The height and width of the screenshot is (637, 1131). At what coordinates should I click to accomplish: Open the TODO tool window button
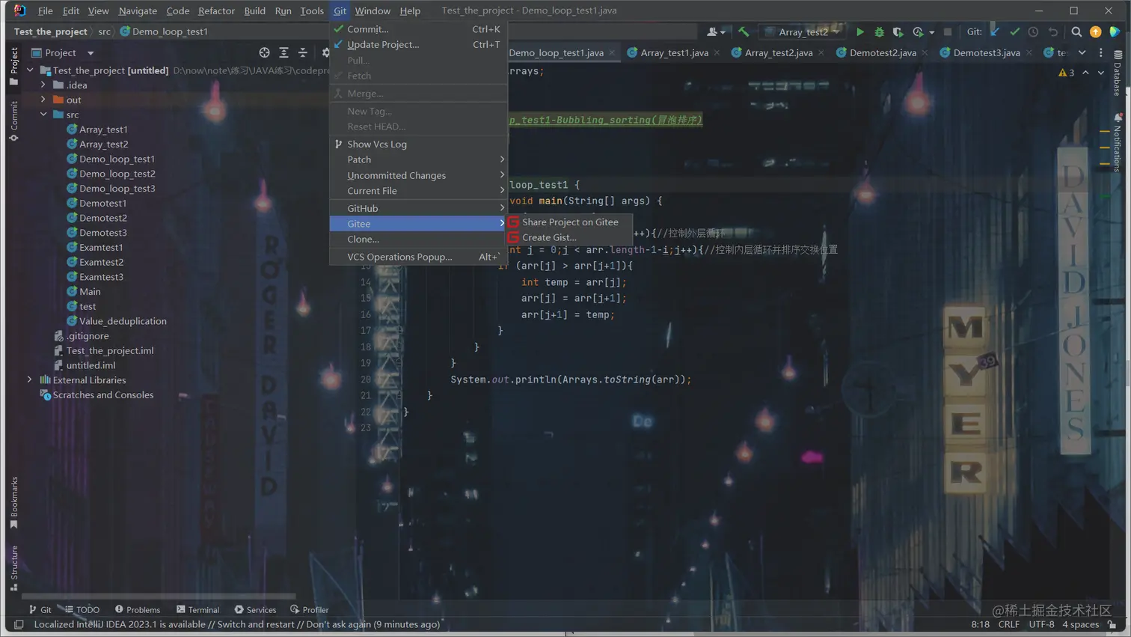pyautogui.click(x=82, y=609)
